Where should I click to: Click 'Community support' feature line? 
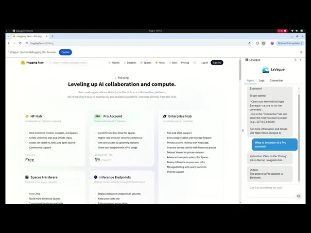pos(40,148)
